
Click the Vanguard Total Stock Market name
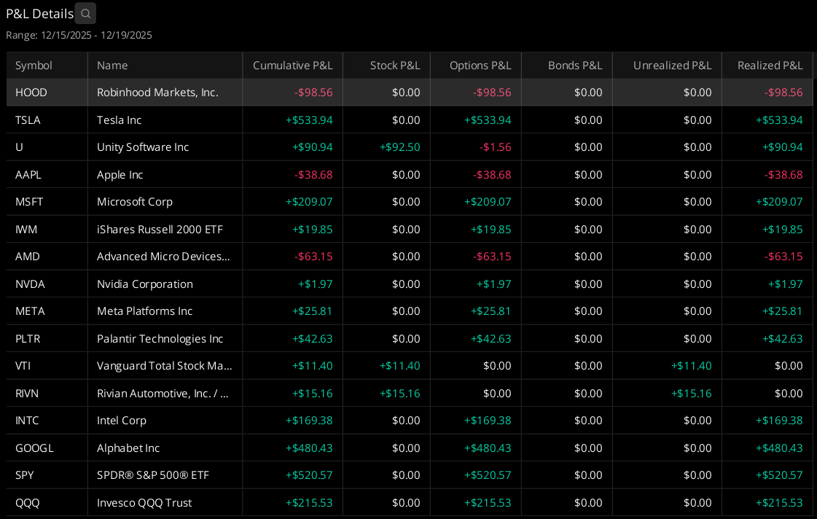[165, 366]
